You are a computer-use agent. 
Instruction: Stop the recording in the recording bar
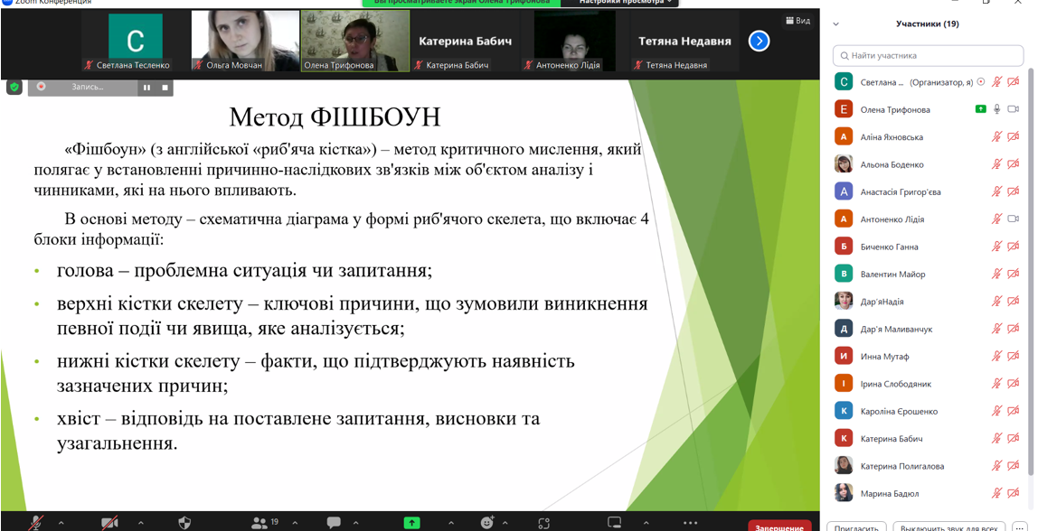click(165, 88)
